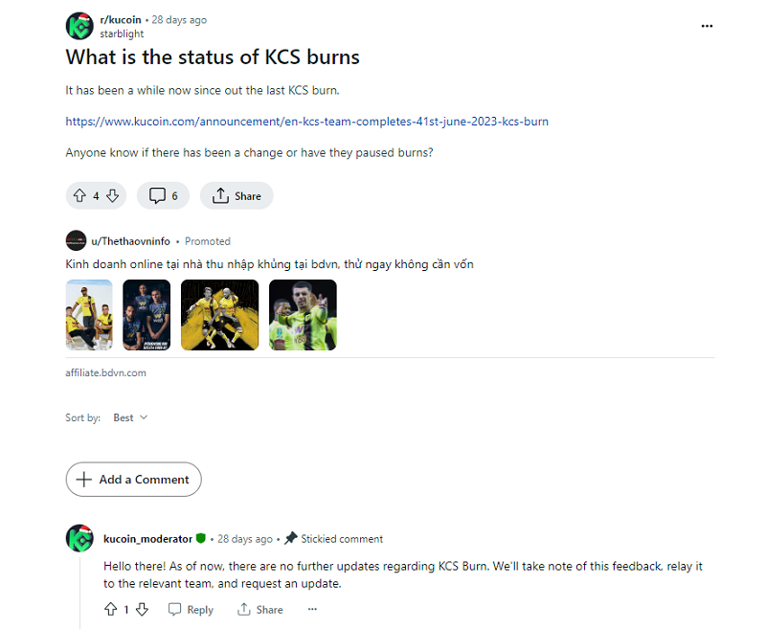766x629 pixels.
Task: Open the post three-dots overflow menu
Action: click(x=707, y=26)
